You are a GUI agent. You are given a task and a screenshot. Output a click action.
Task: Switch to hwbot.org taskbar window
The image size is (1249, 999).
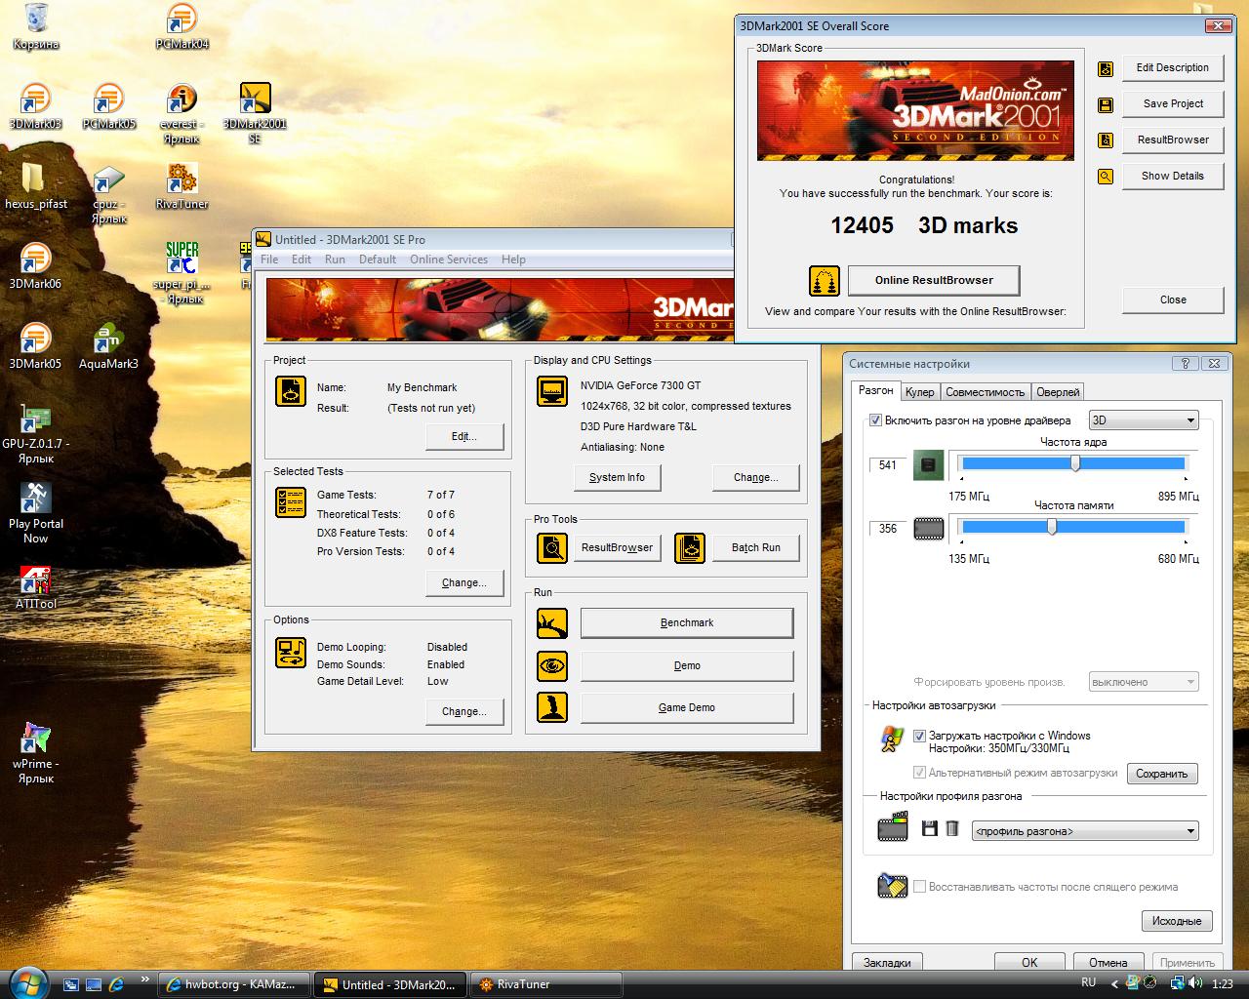point(234,984)
